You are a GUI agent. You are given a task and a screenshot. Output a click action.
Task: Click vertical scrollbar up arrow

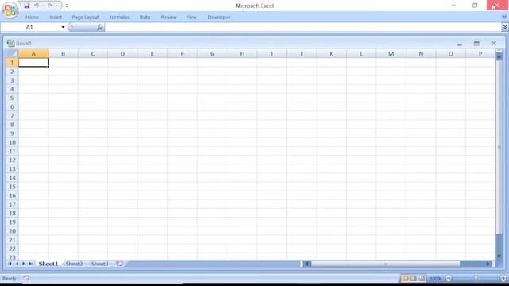click(x=499, y=57)
